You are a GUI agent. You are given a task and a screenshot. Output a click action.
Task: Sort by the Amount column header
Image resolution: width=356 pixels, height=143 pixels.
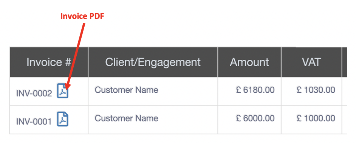pyautogui.click(x=249, y=62)
